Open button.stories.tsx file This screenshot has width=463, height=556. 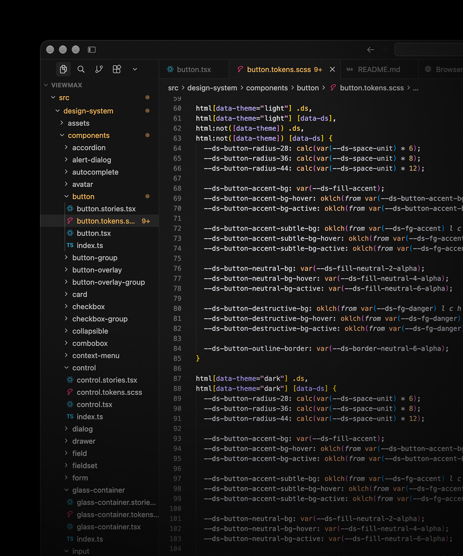pyautogui.click(x=106, y=209)
